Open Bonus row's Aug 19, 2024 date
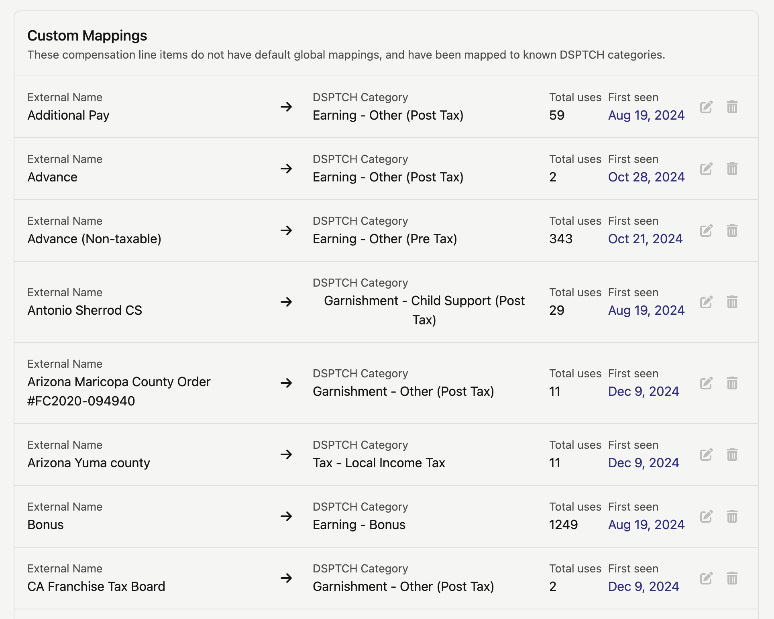 [646, 525]
